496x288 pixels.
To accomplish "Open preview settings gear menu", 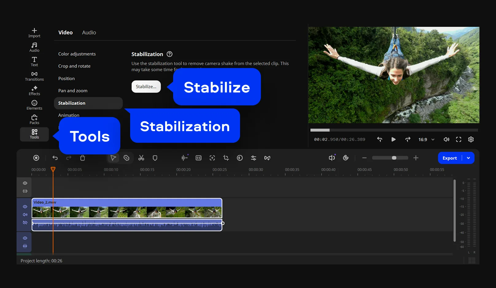I will click(471, 139).
